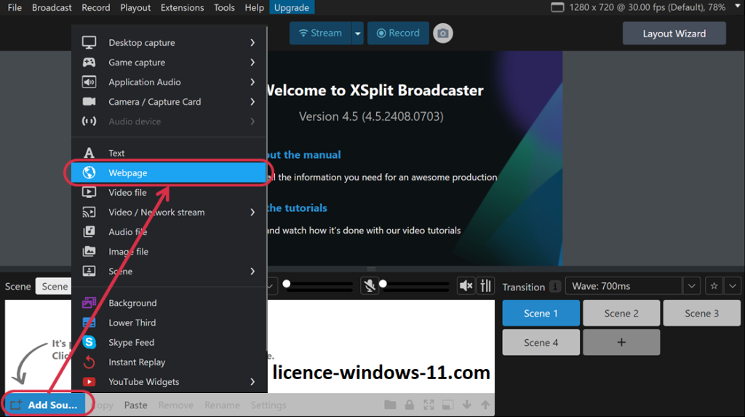Open the audio mixer settings icon

487,286
